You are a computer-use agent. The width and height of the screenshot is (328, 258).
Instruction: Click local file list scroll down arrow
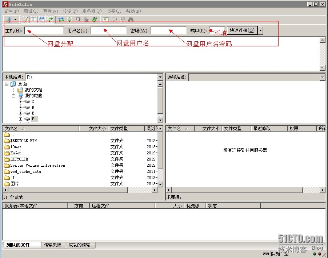point(160,184)
